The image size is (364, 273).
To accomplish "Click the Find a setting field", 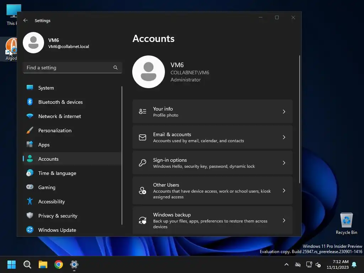I will (x=72, y=68).
